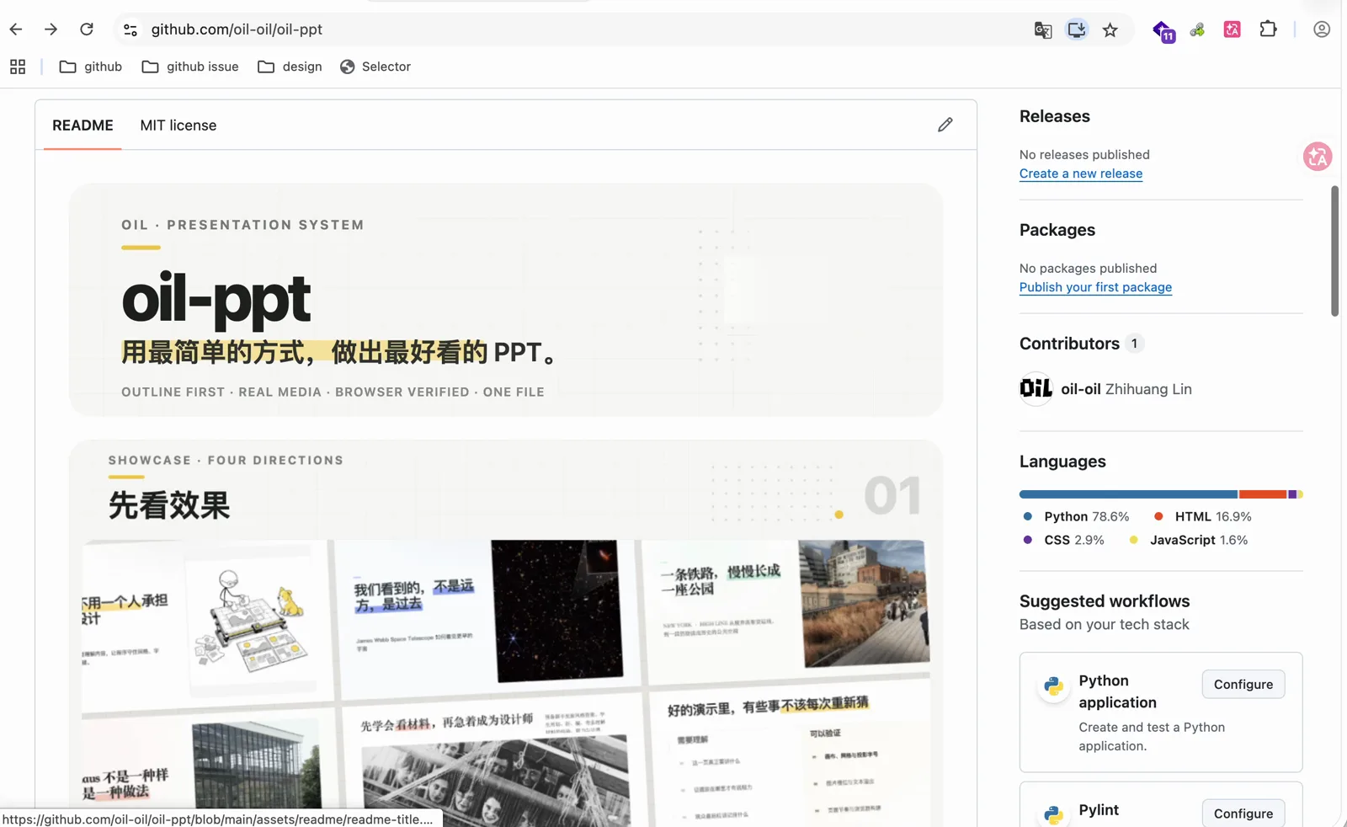
Task: Open the Extensions puzzle piece menu
Action: [x=1268, y=29]
